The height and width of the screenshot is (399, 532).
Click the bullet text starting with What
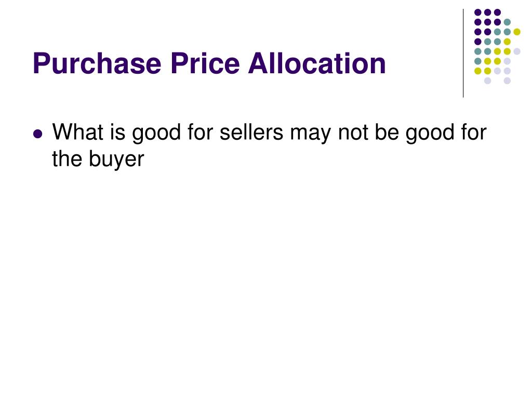[x=270, y=145]
